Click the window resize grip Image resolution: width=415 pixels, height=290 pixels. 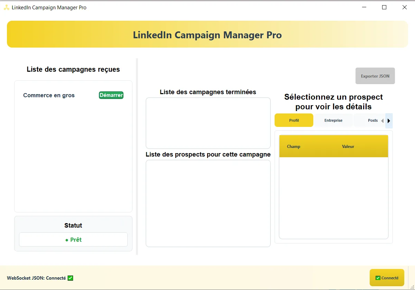(412, 287)
